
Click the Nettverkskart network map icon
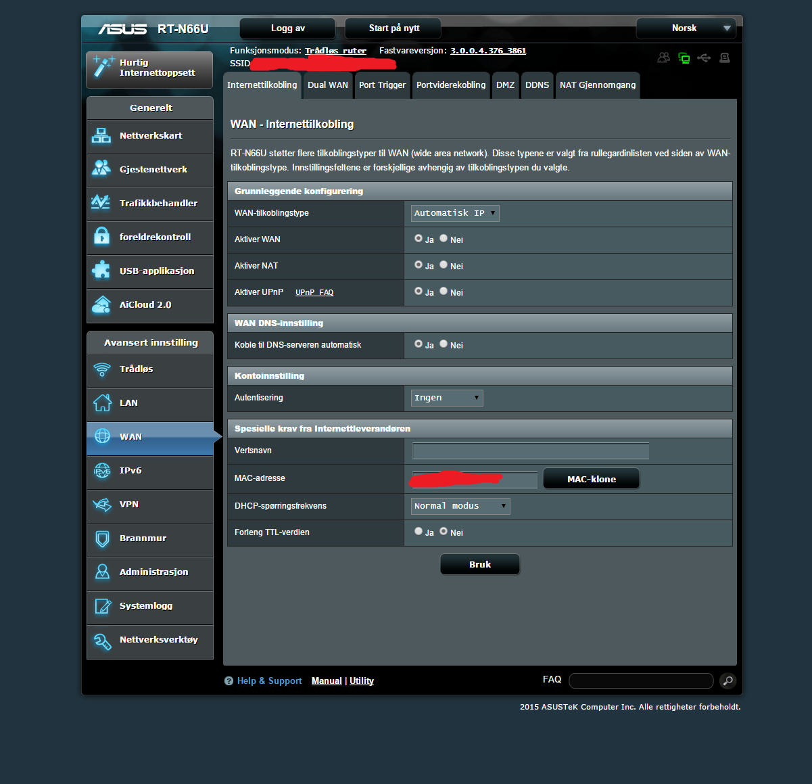coord(101,136)
